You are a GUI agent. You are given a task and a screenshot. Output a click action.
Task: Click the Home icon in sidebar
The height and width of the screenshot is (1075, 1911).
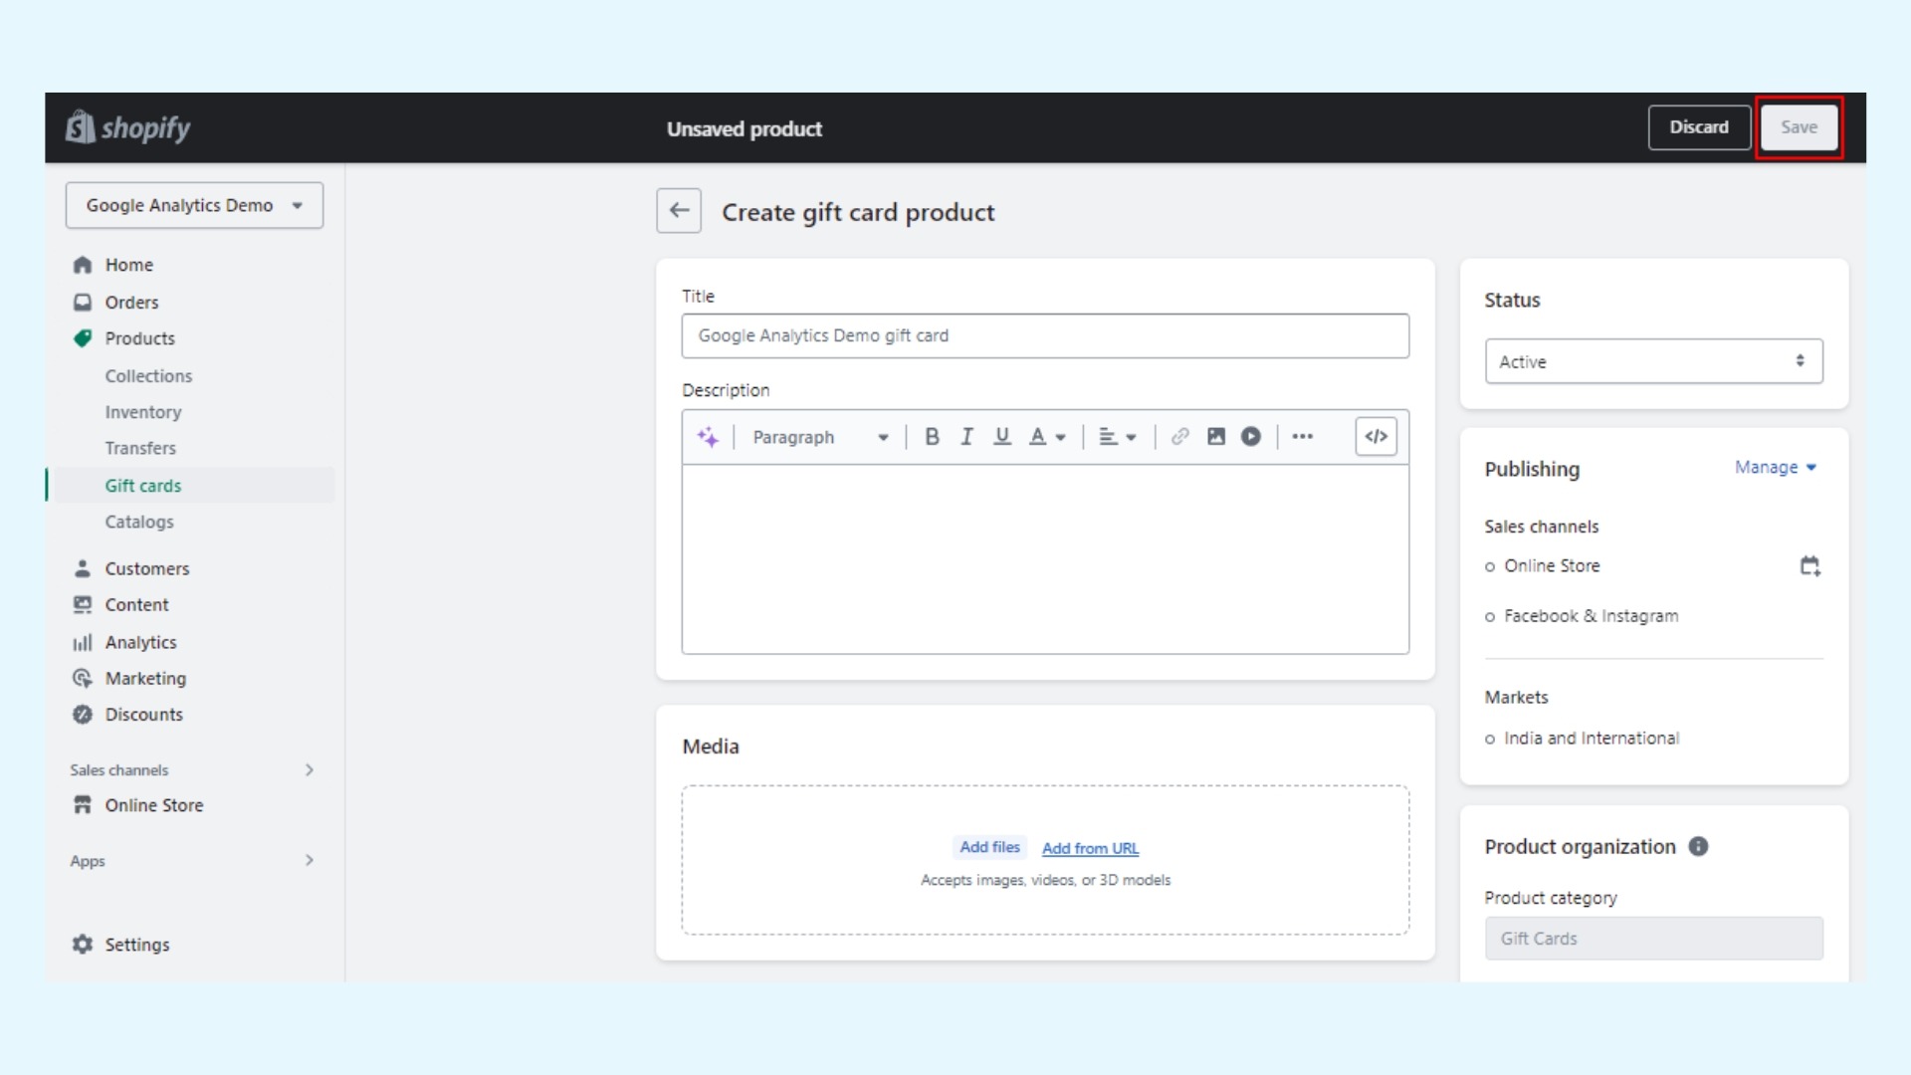[x=83, y=265]
